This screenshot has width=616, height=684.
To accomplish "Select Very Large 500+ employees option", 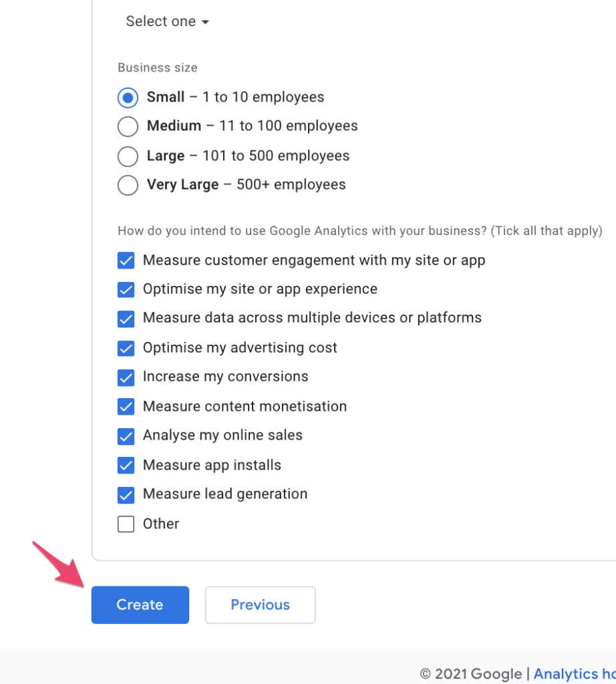I will click(128, 185).
